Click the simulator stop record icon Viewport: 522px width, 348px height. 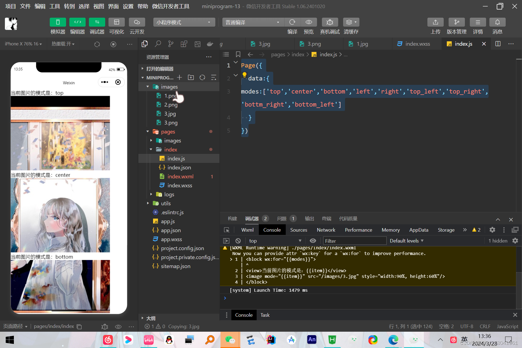[x=113, y=44]
